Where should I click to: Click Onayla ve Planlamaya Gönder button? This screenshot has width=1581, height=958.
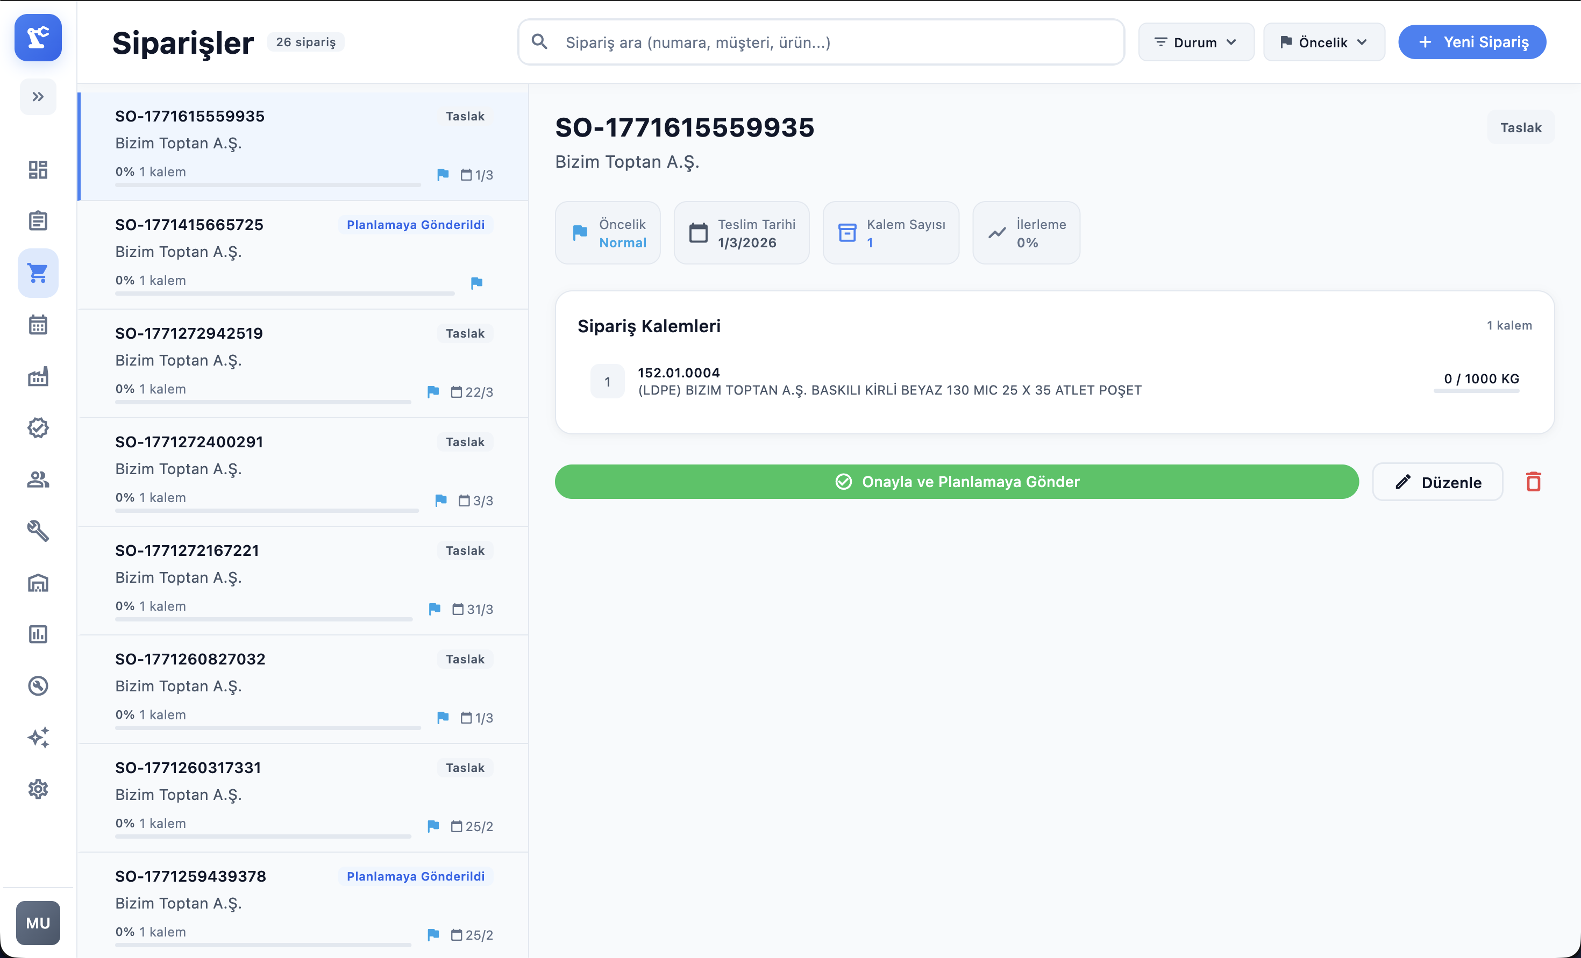tap(957, 482)
